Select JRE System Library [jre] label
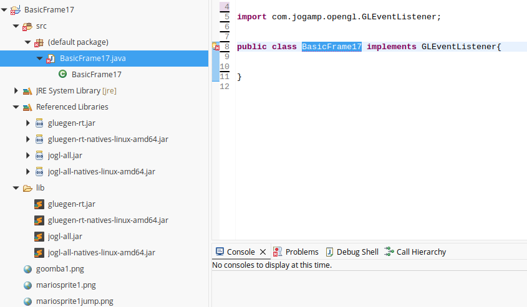Viewport: 527px width, 307px height. pyautogui.click(x=76, y=90)
